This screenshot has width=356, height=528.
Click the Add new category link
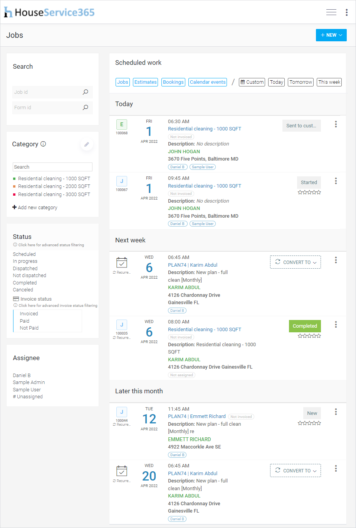tap(35, 208)
